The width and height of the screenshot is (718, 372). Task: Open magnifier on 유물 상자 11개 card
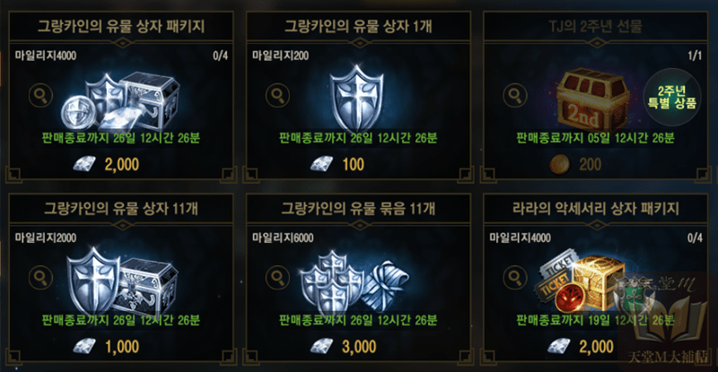[40, 278]
